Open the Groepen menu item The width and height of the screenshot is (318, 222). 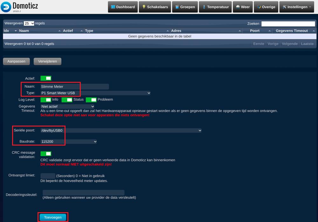185,7
